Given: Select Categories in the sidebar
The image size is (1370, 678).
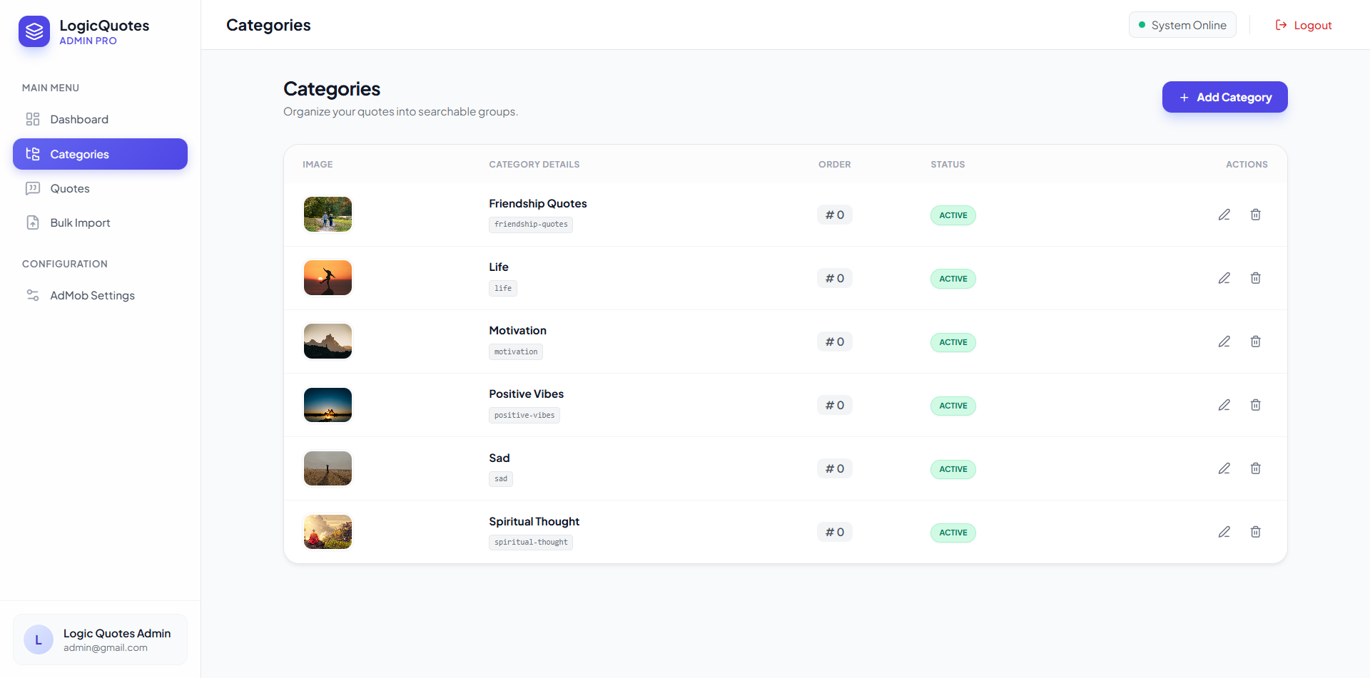Looking at the screenshot, I should click(x=100, y=154).
